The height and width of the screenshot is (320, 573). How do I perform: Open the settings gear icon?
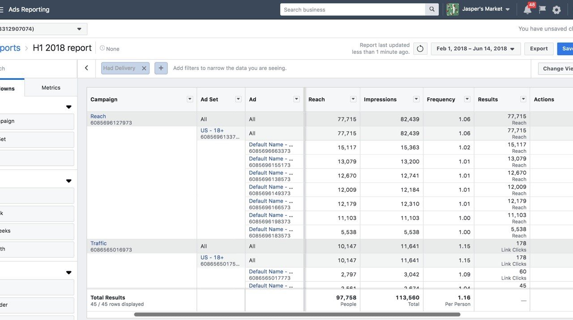(x=556, y=10)
